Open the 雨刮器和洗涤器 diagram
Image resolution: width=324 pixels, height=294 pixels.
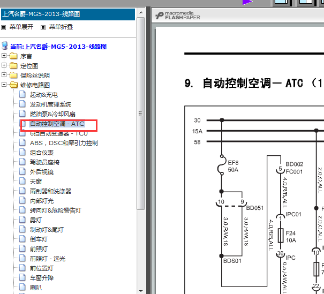tap(51, 191)
